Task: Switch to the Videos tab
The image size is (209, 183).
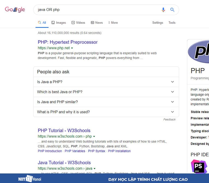Action: [78, 23]
